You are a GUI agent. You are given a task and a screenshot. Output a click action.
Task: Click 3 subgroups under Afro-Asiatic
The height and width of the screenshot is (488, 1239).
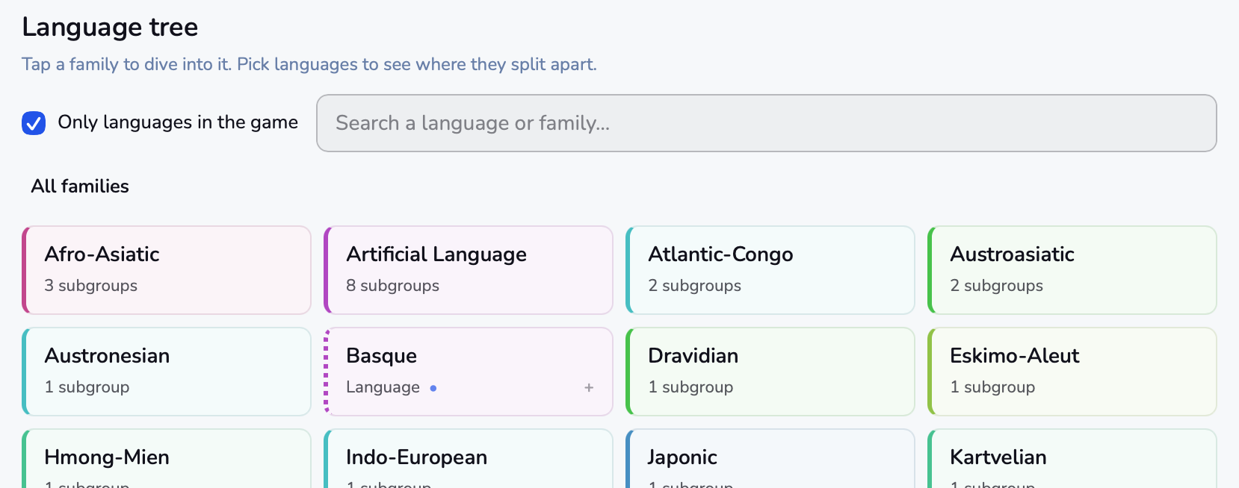pyautogui.click(x=90, y=286)
